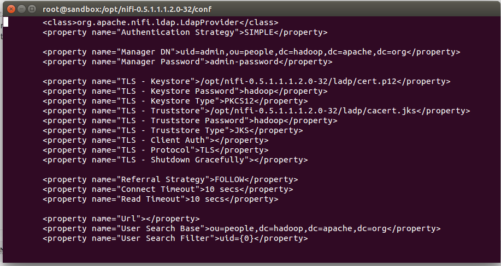Image resolution: width=501 pixels, height=266 pixels.
Task: Click the TLS Client Auth property line
Action: click(x=155, y=141)
